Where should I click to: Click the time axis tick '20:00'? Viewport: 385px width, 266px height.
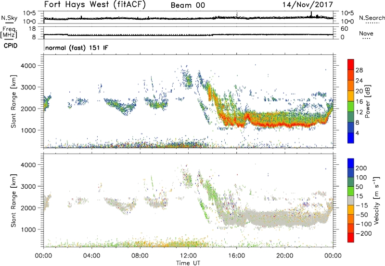pyautogui.click(x=285, y=256)
